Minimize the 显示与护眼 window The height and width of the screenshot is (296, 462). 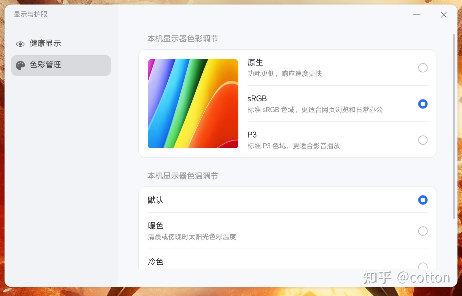(x=417, y=15)
